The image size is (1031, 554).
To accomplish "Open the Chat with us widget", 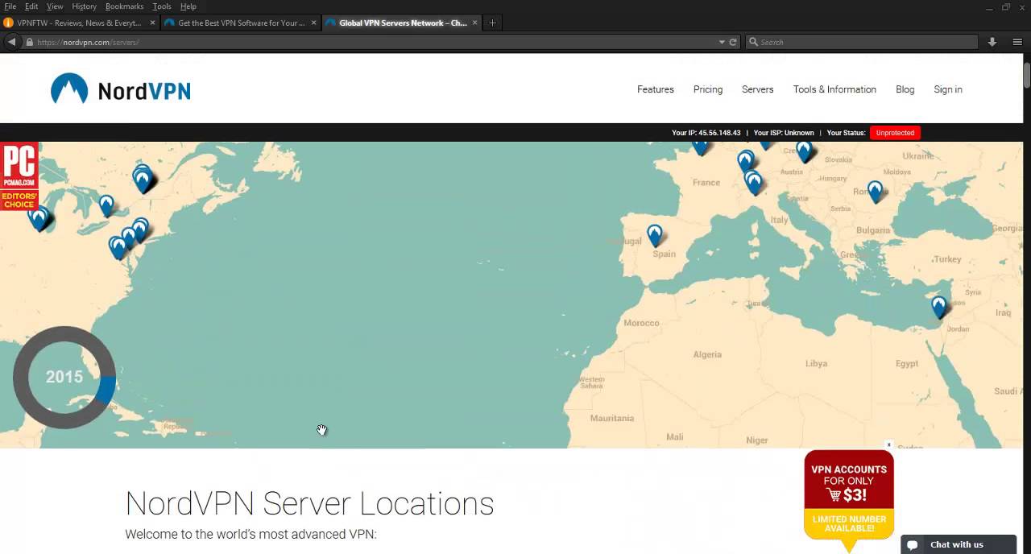I will point(959,545).
